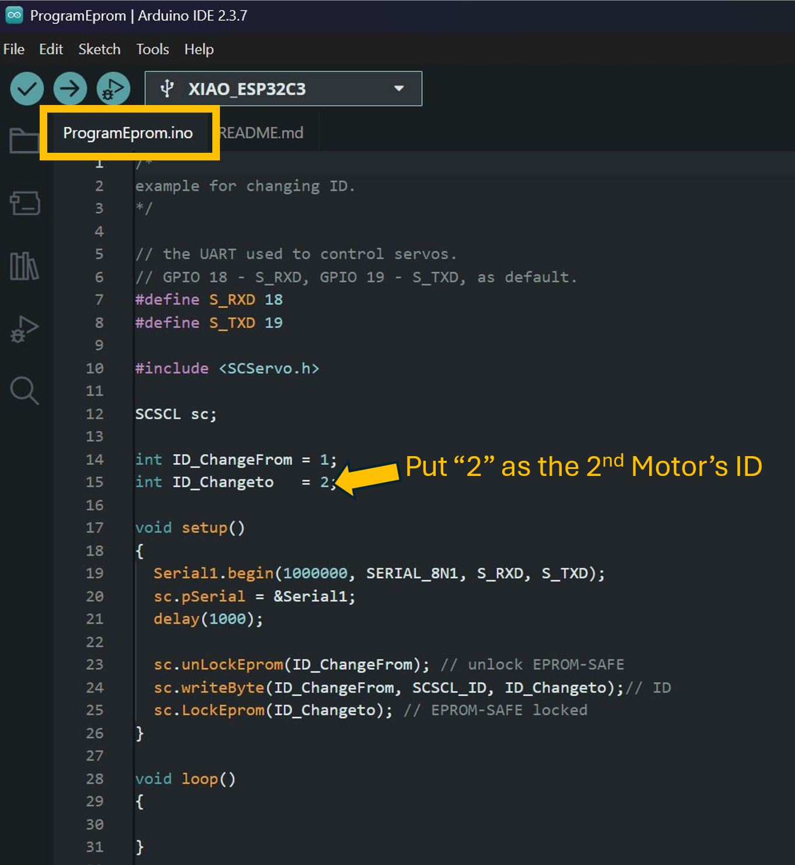This screenshot has width=795, height=865.
Task: Start debugging with the Debug toolbar button
Action: (x=113, y=89)
